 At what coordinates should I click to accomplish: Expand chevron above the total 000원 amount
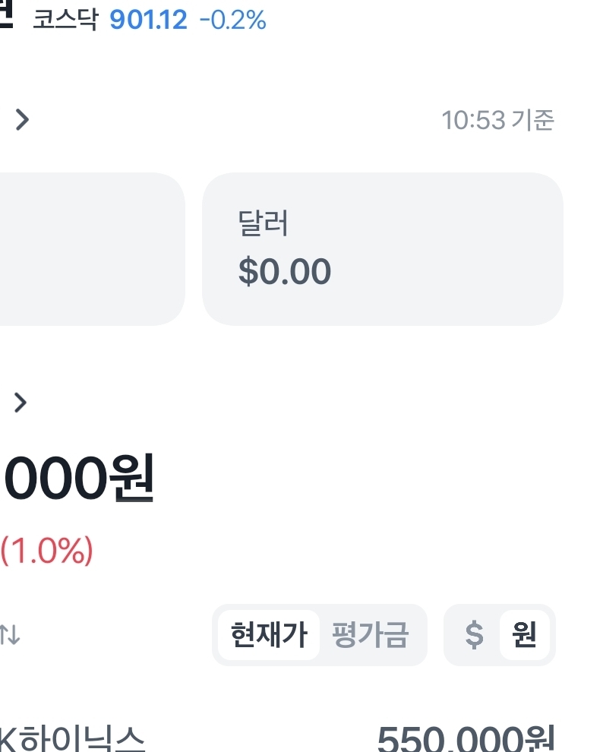pos(21,403)
